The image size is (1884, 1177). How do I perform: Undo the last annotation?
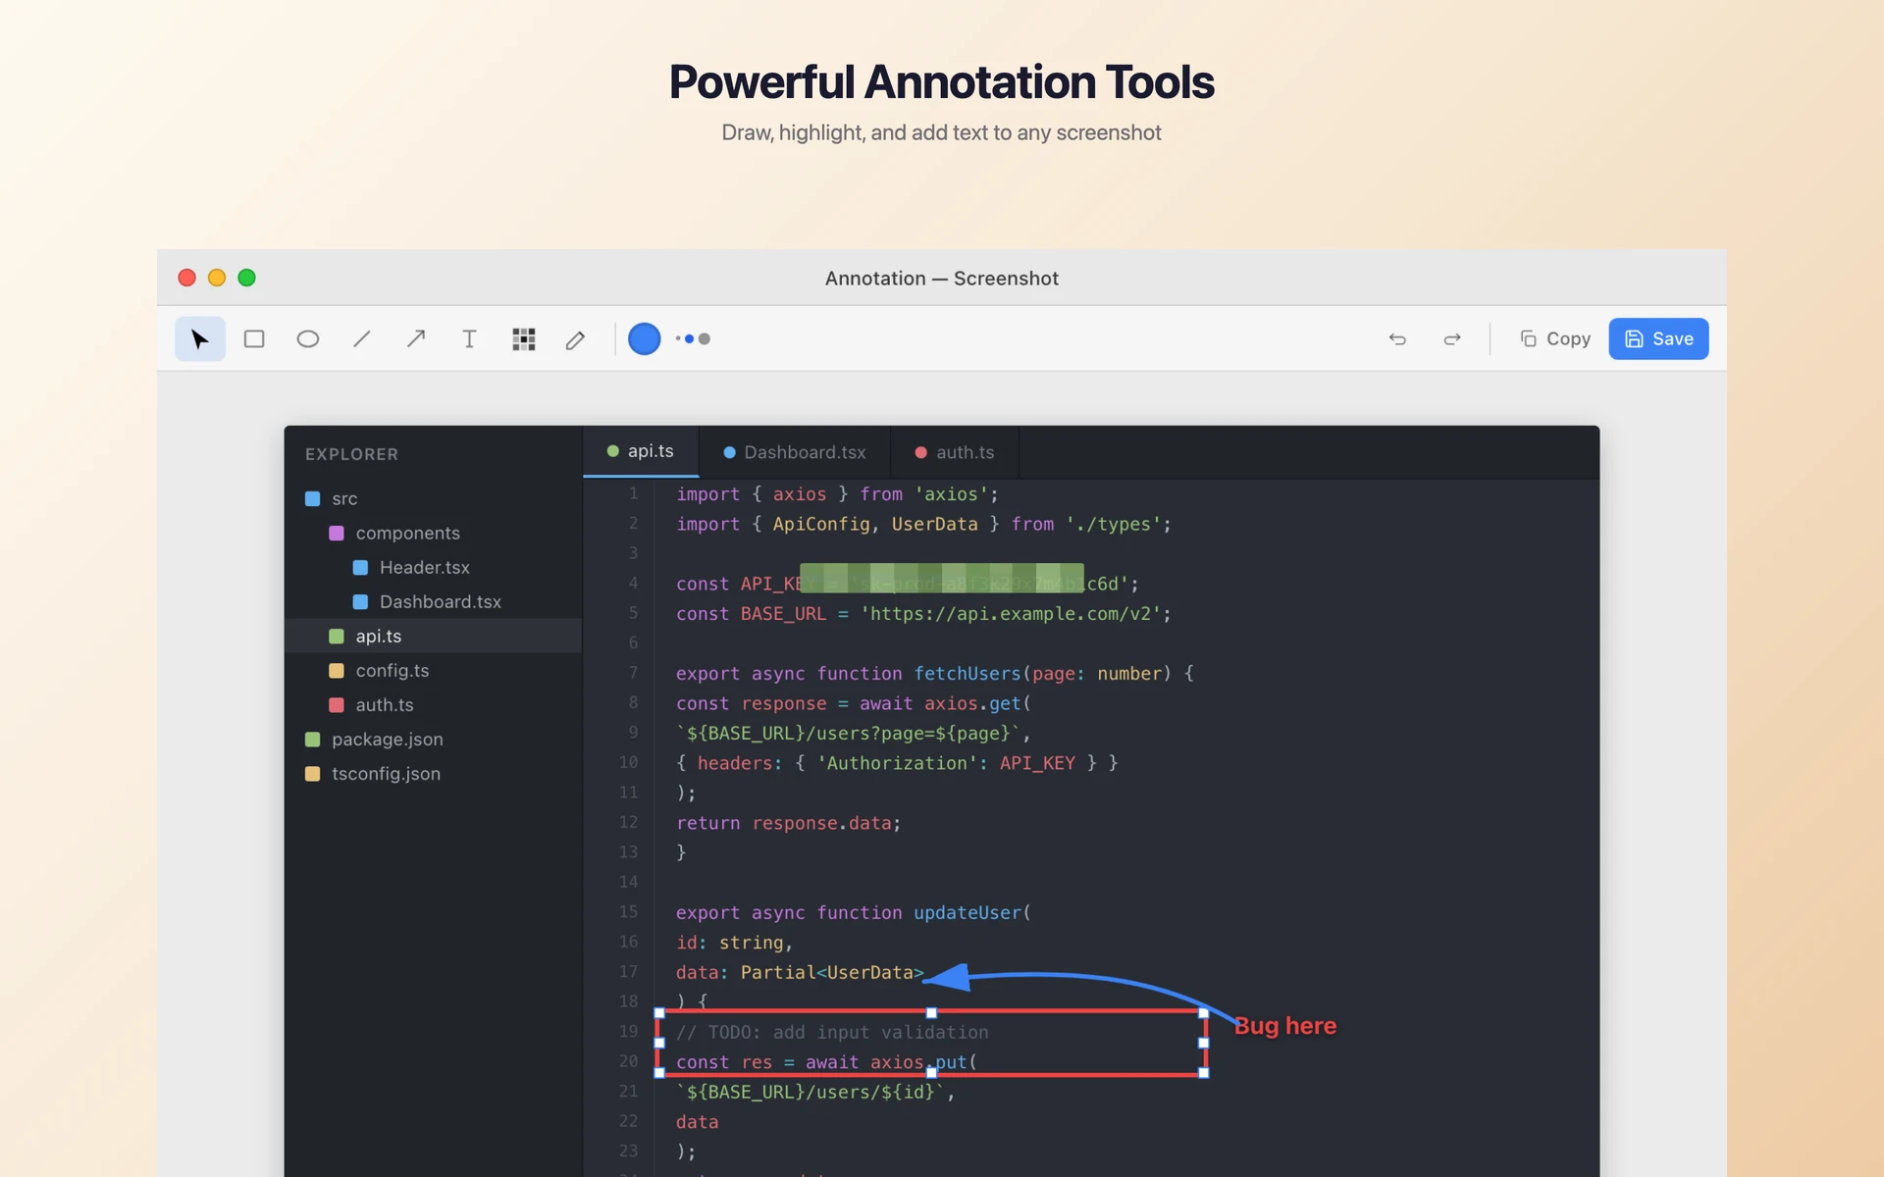[1397, 339]
